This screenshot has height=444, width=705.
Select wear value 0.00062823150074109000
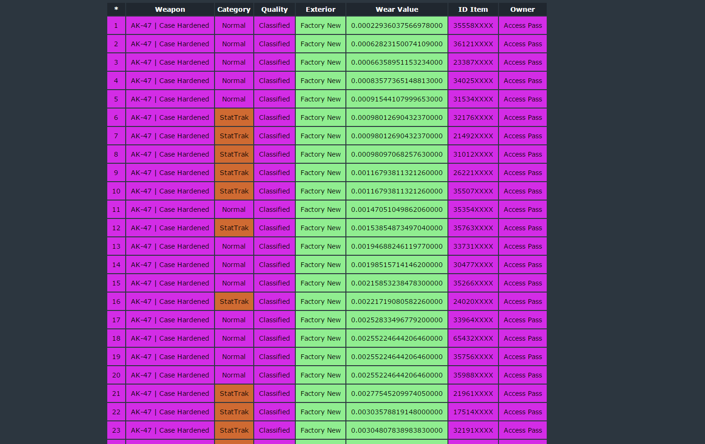pos(397,44)
